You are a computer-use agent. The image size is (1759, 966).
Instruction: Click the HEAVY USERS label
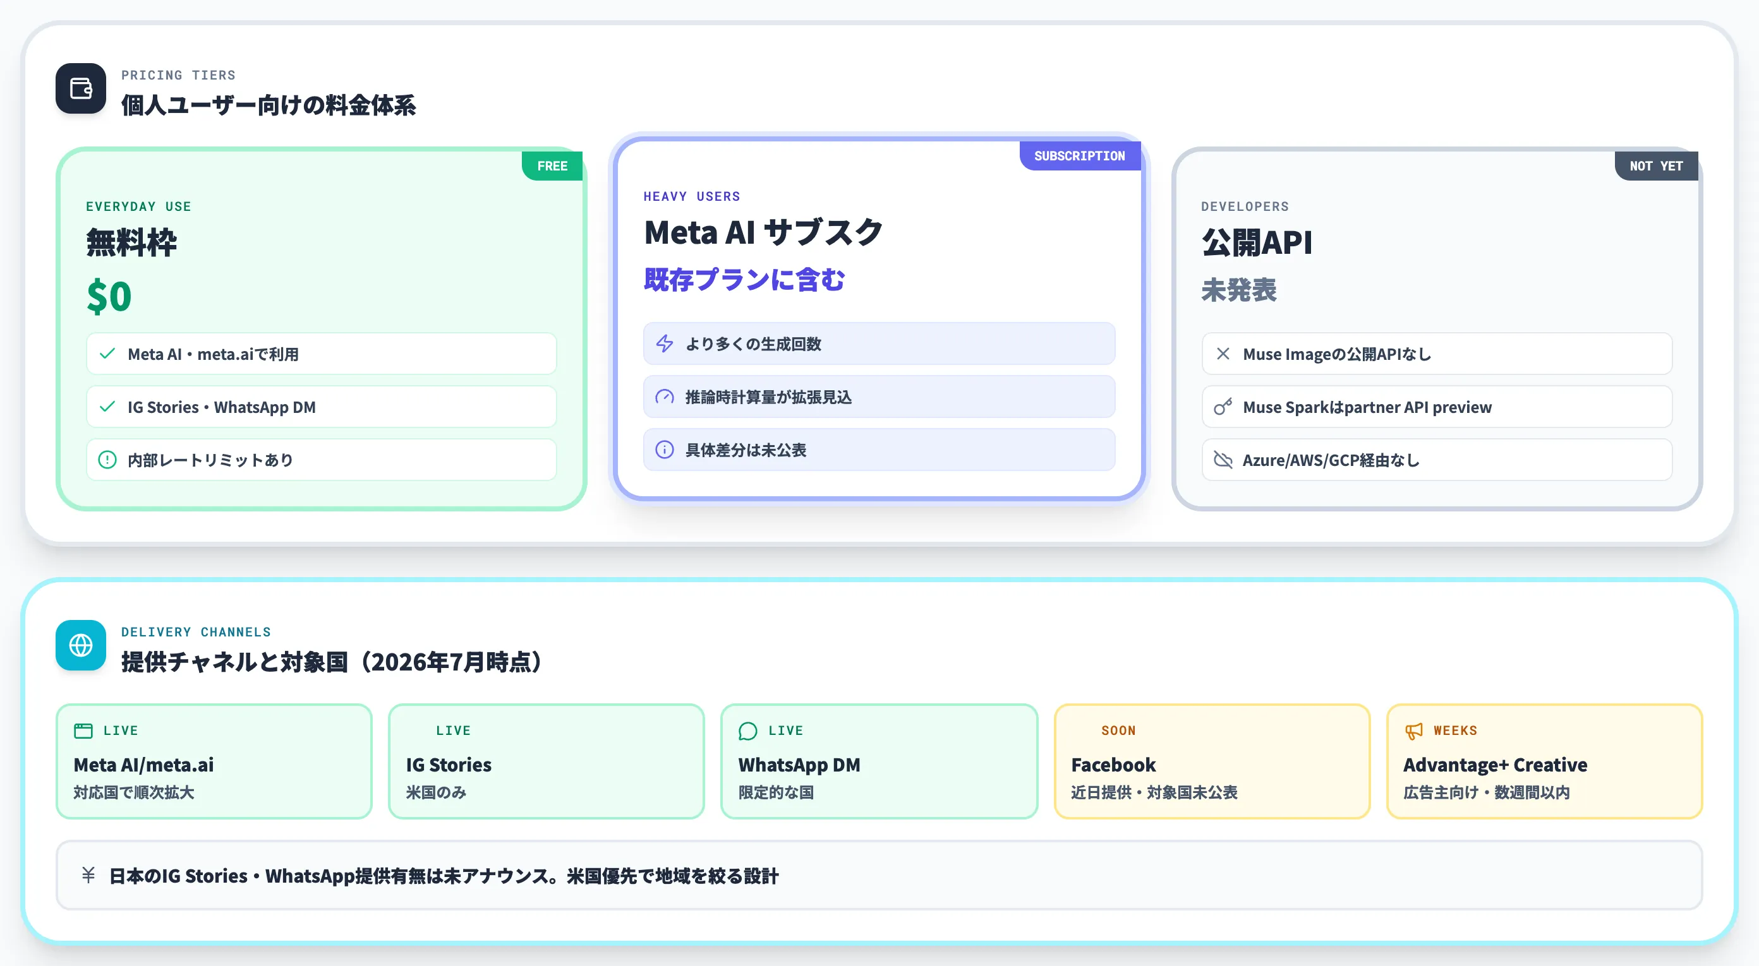tap(692, 196)
